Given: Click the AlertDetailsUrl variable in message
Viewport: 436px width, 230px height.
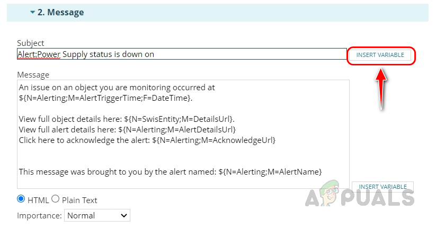Looking at the screenshot, I should coord(177,129).
